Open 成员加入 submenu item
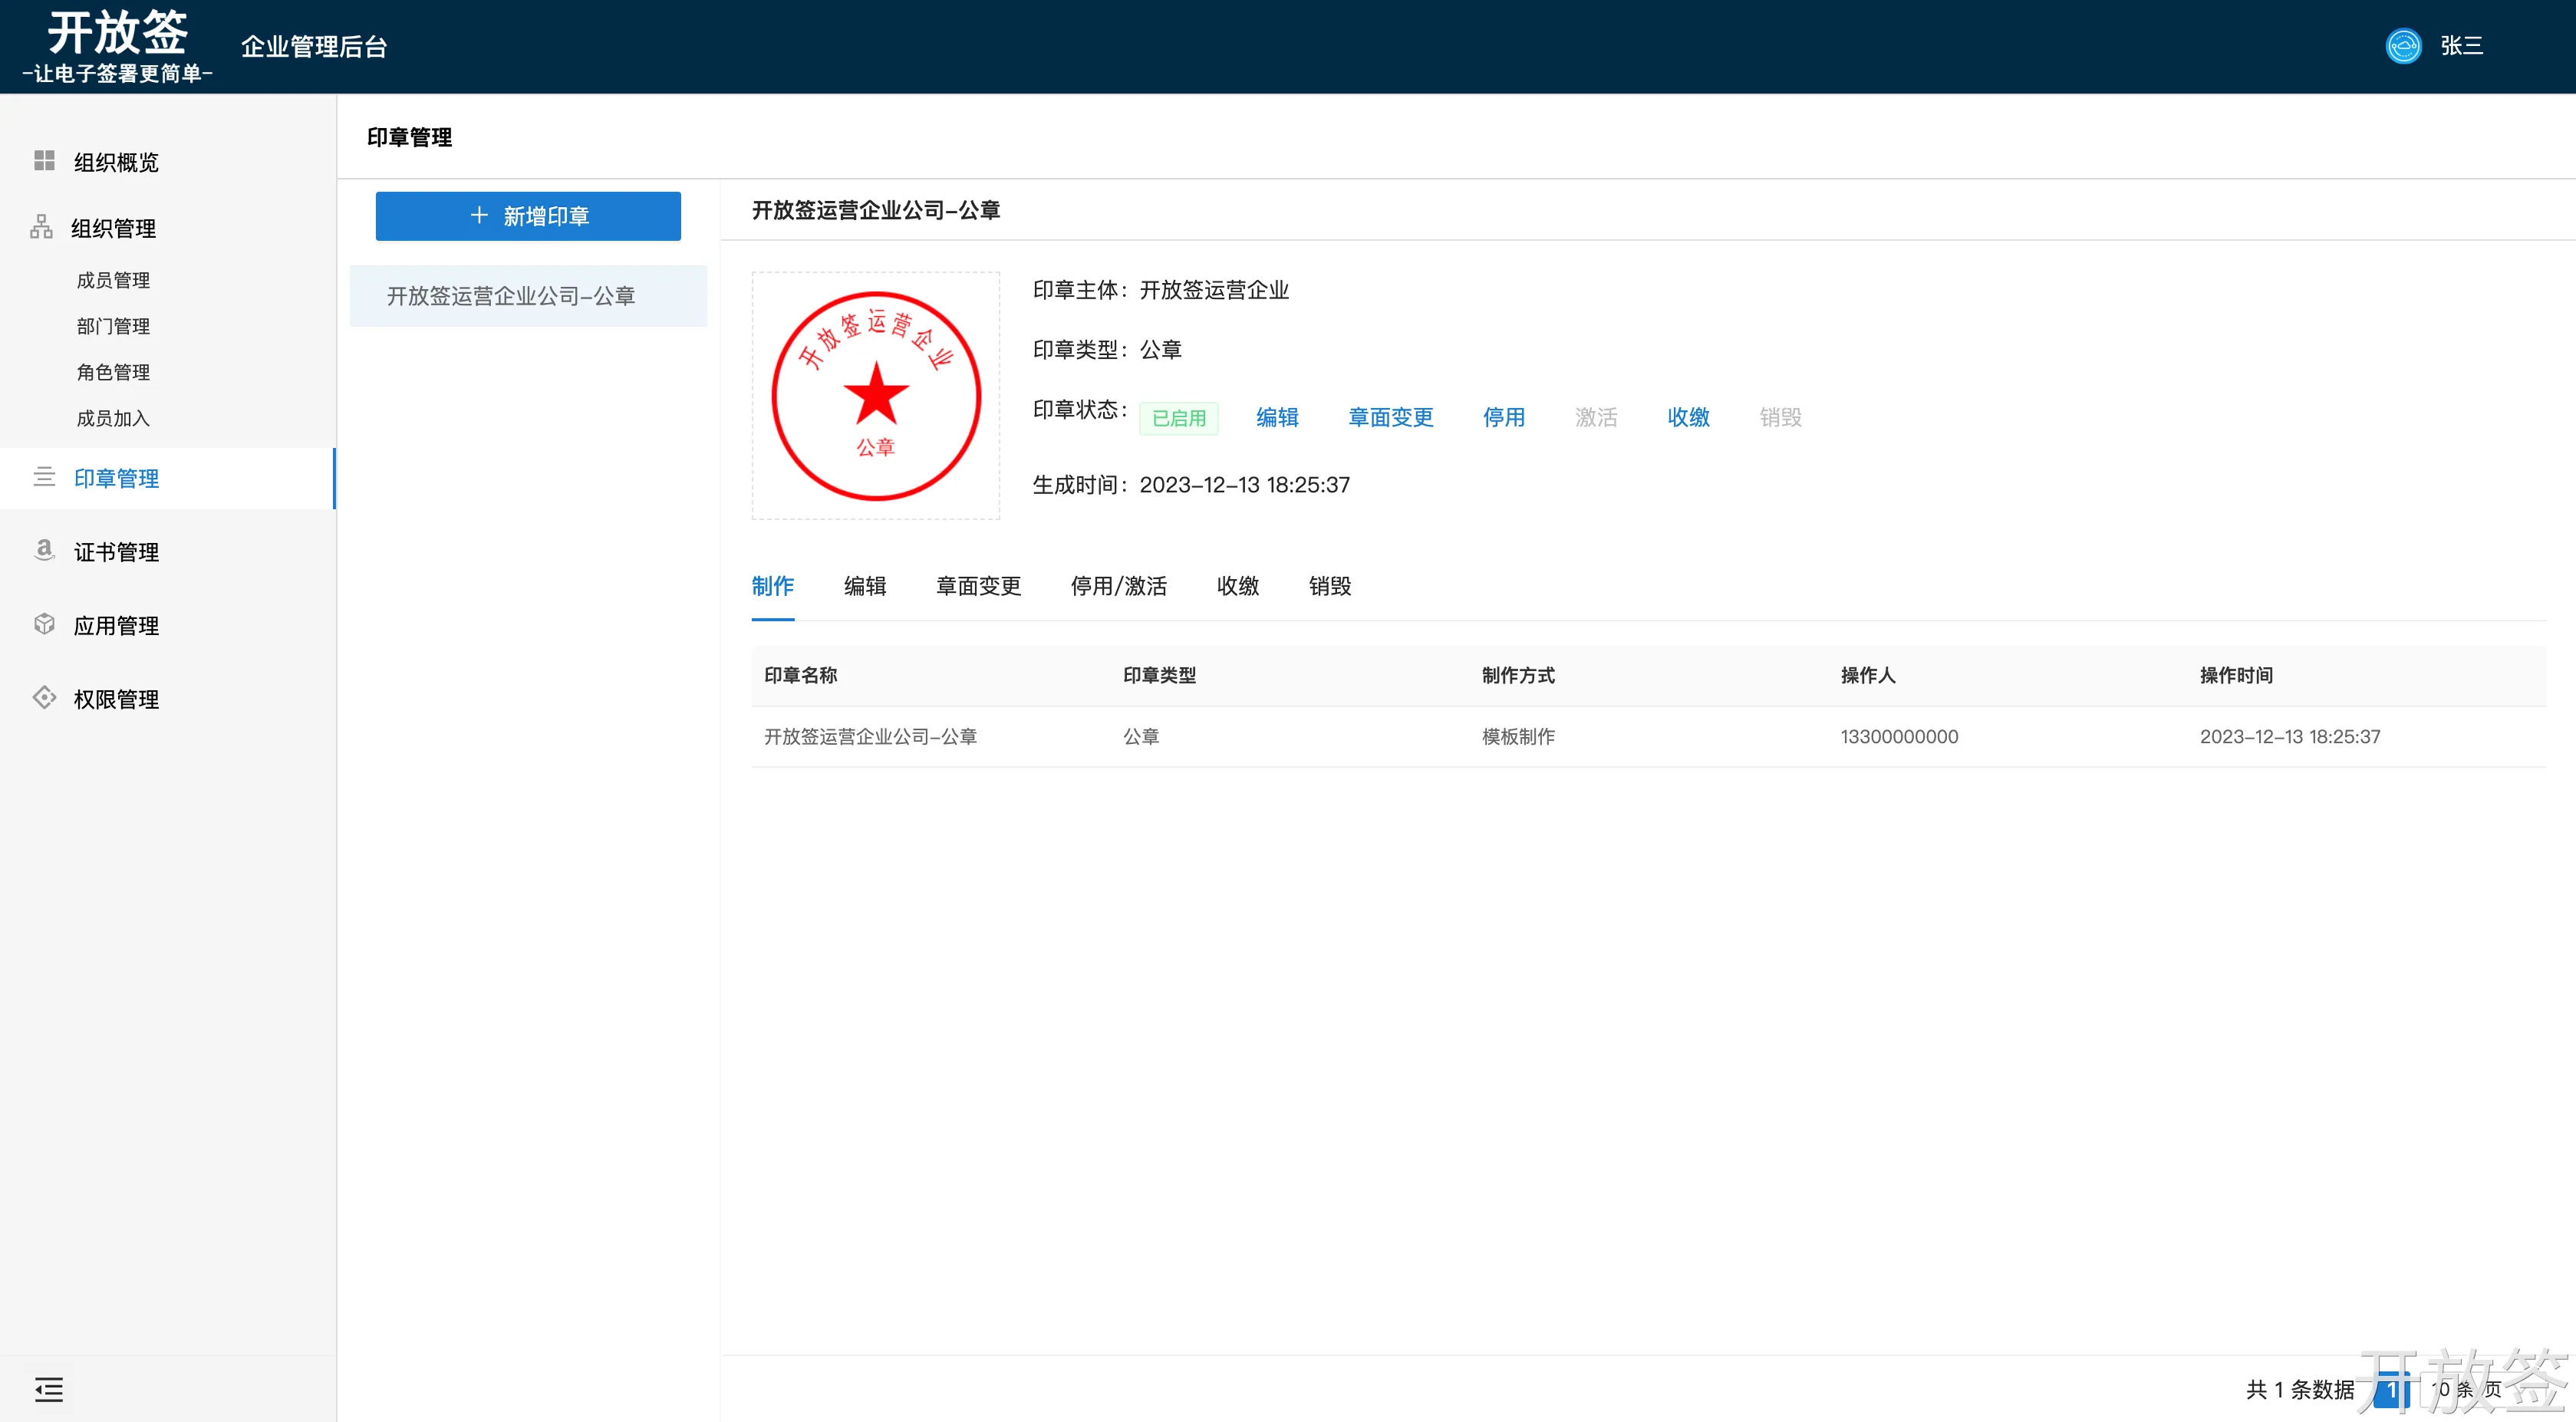 (113, 418)
